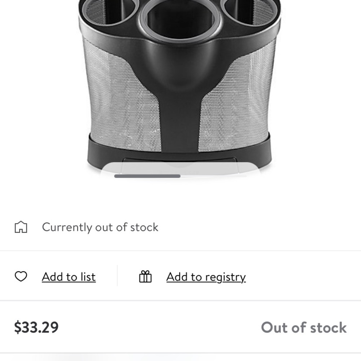361x361 pixels.
Task: Tap the divider between list and registry
Action: click(x=117, y=275)
